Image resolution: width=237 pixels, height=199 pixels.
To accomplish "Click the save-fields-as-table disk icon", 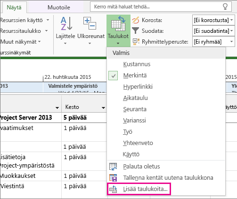I will tap(113, 178).
